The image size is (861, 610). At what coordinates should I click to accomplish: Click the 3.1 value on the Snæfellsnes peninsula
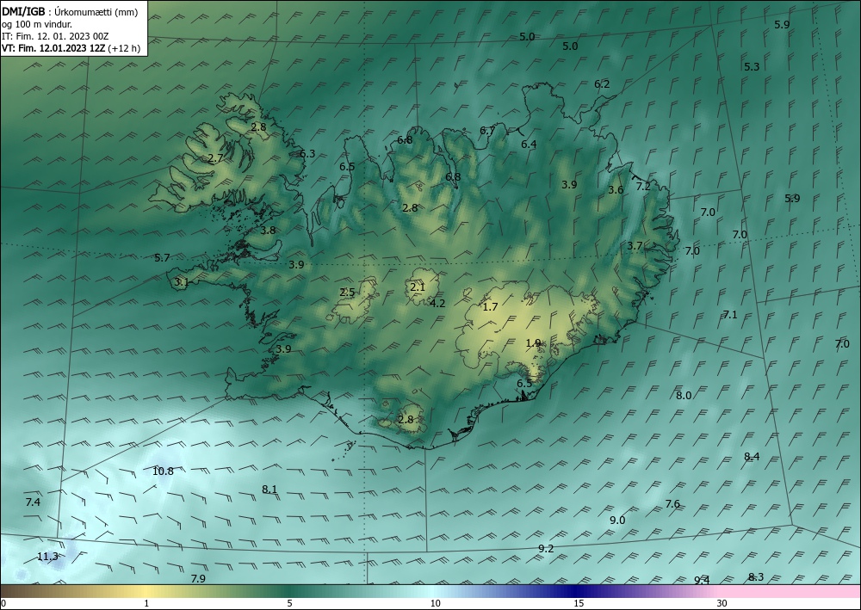pos(182,282)
